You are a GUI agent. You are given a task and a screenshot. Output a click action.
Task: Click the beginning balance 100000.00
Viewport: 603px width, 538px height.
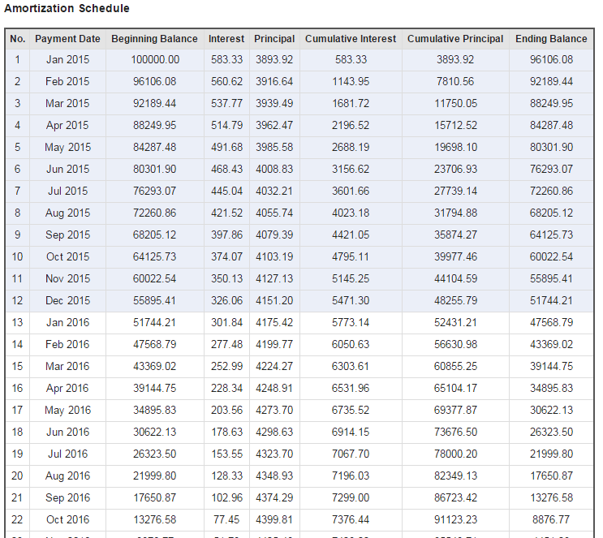pyautogui.click(x=155, y=59)
